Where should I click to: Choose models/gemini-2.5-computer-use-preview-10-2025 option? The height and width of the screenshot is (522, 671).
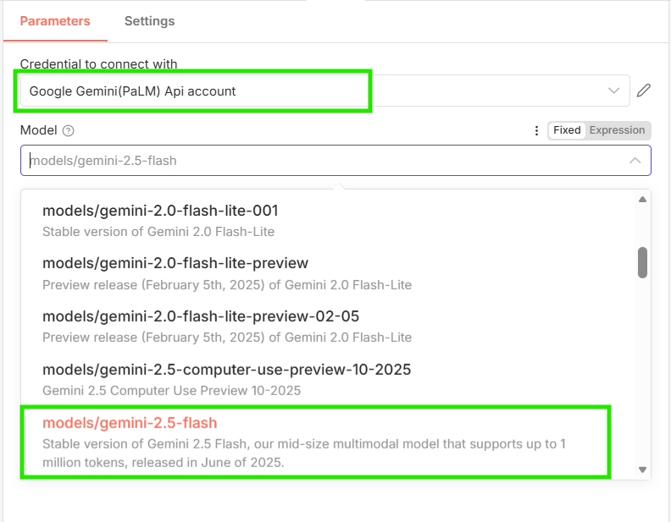click(x=328, y=380)
